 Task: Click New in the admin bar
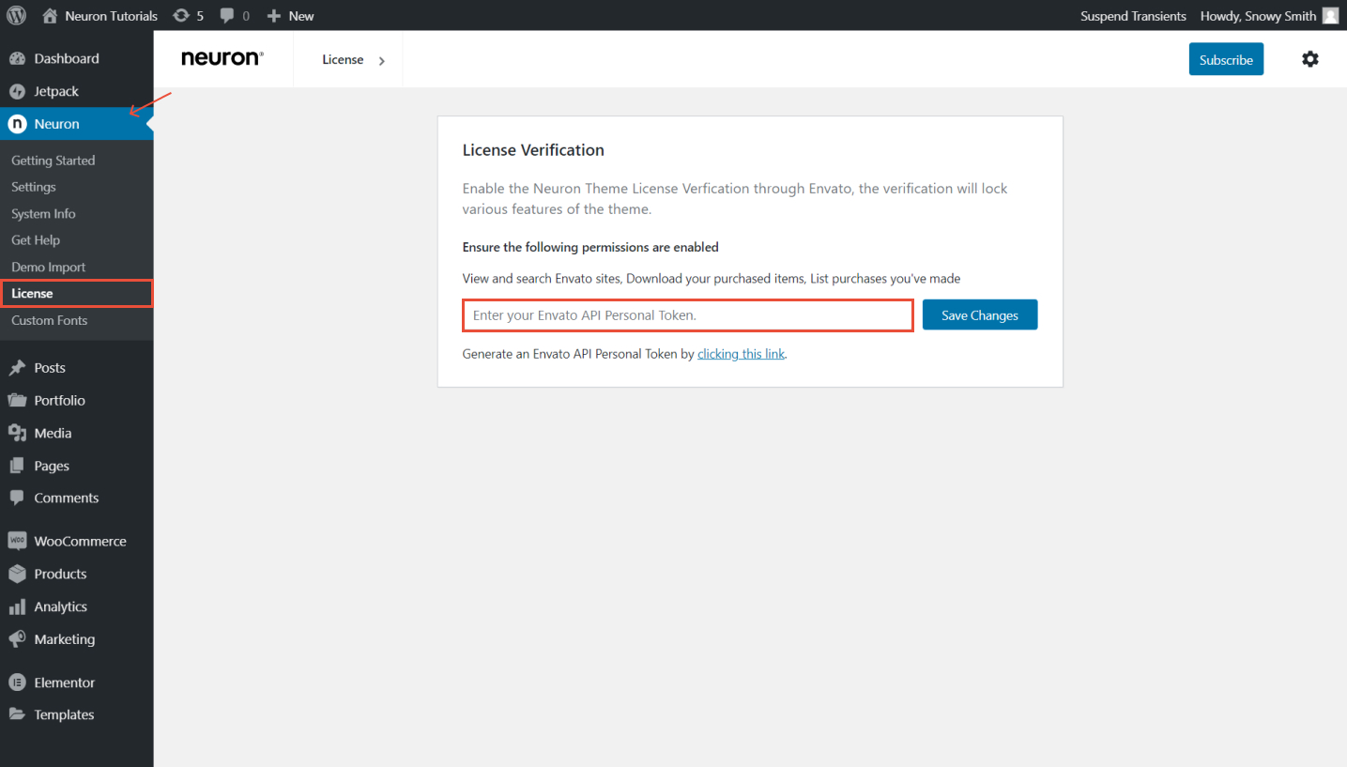click(x=301, y=16)
